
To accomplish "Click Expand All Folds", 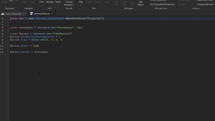I will point(205,1).
